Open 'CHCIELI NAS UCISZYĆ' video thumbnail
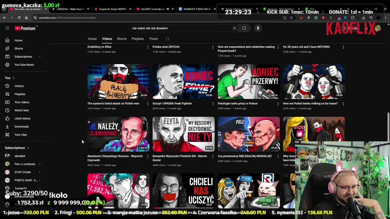The image size is (390, 219). pos(183,191)
